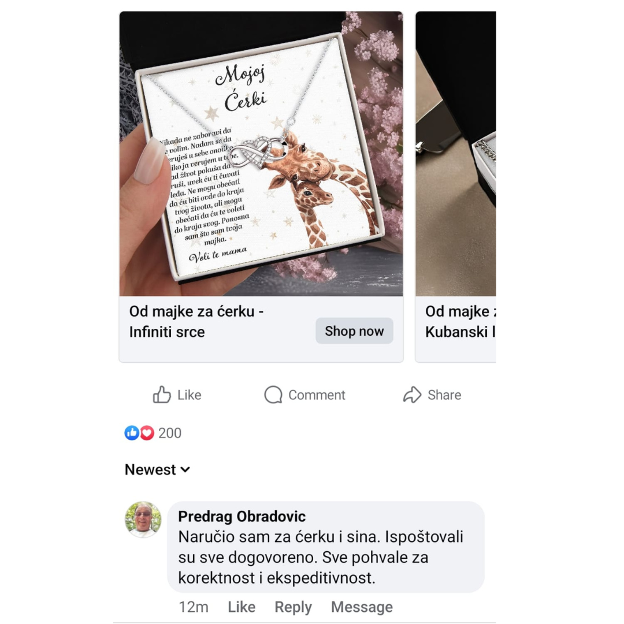624x624 pixels.
Task: View the 200 reactions count
Action: (x=169, y=433)
